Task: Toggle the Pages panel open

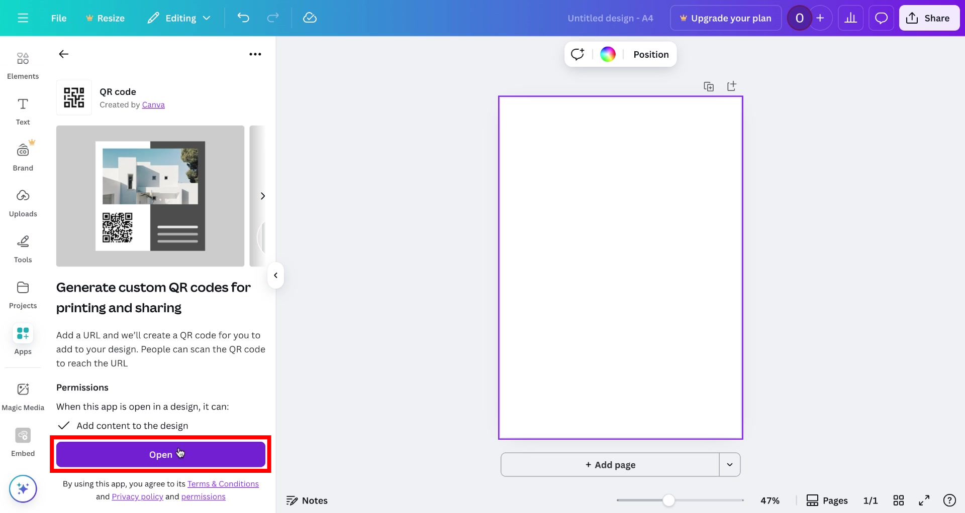Action: click(827, 500)
